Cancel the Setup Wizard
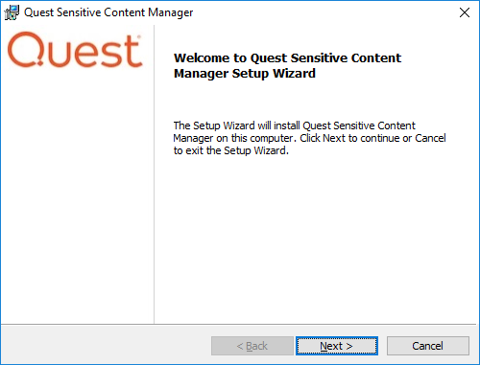The height and width of the screenshot is (365, 480). [x=428, y=346]
